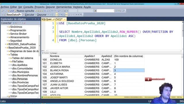The width and height of the screenshot is (184, 104).
Task: Select dbo.Personas table
Action: coord(20,79)
